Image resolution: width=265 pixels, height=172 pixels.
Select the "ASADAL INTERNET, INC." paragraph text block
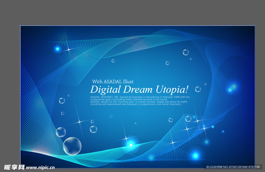tap(140, 101)
